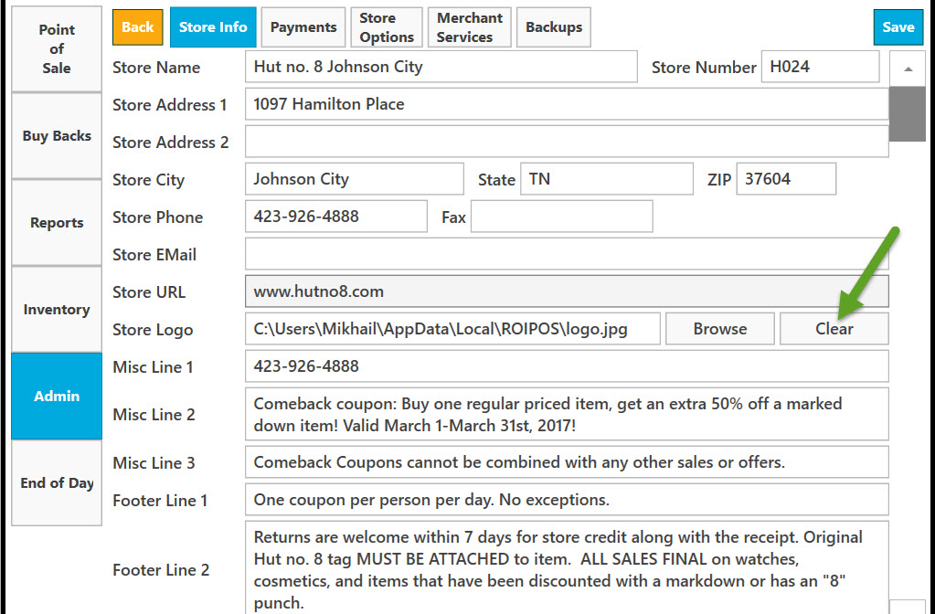Browse for a store logo file

719,329
